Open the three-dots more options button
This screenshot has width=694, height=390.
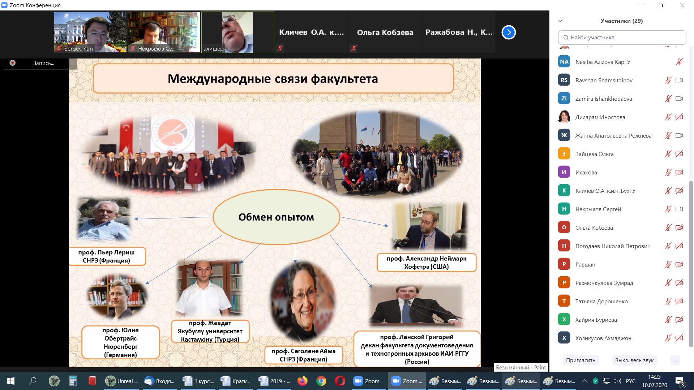675,360
